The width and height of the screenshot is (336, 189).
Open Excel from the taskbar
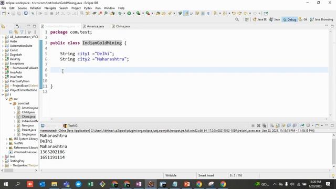(x=90, y=184)
